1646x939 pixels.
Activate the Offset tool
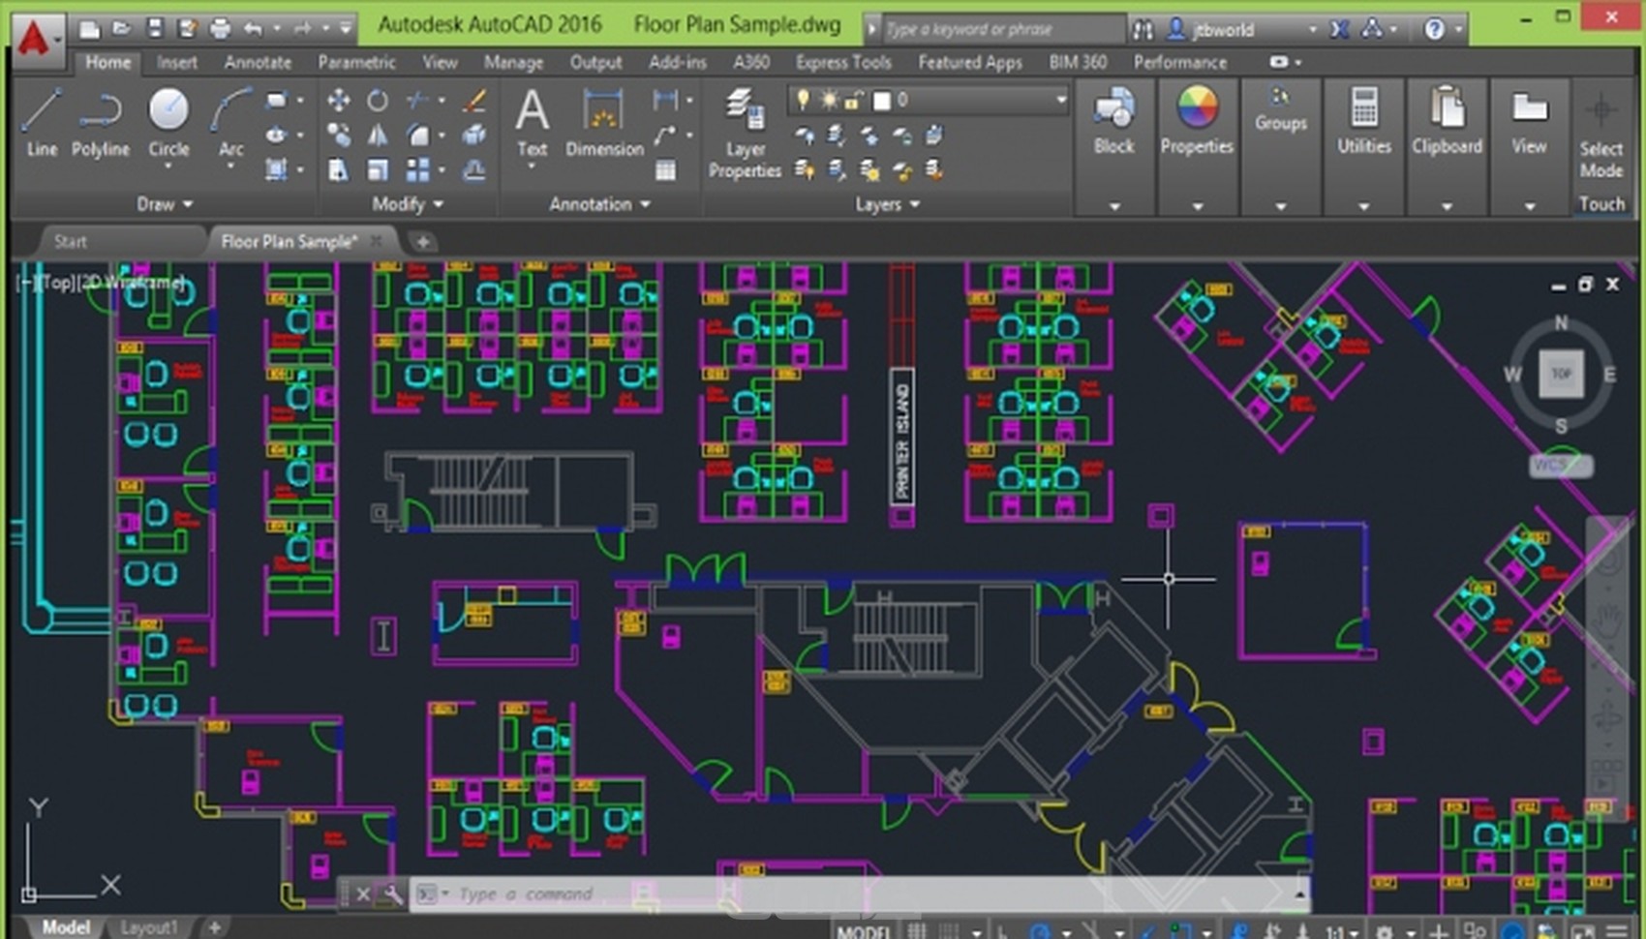[474, 170]
